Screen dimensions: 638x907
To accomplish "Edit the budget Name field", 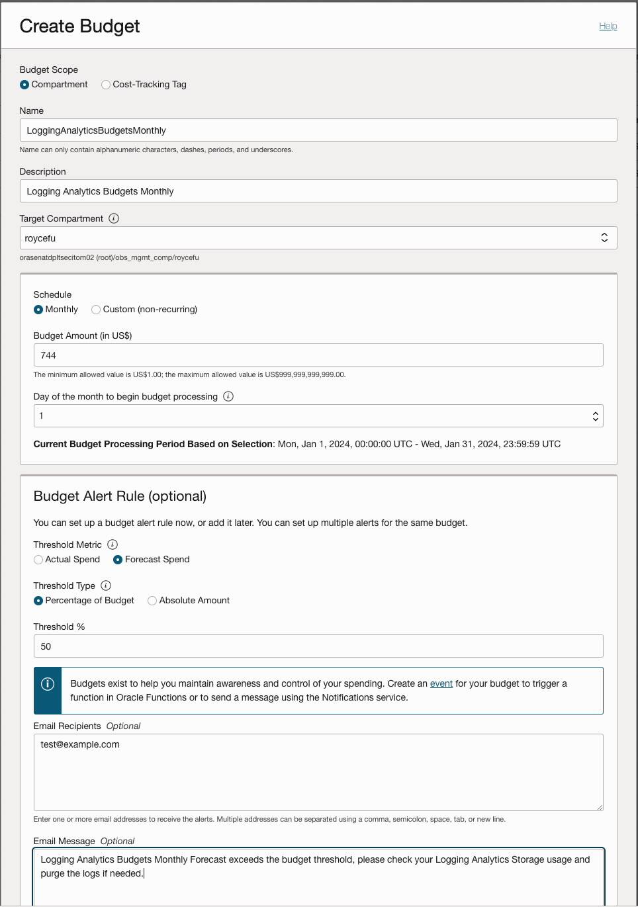I will click(x=319, y=130).
